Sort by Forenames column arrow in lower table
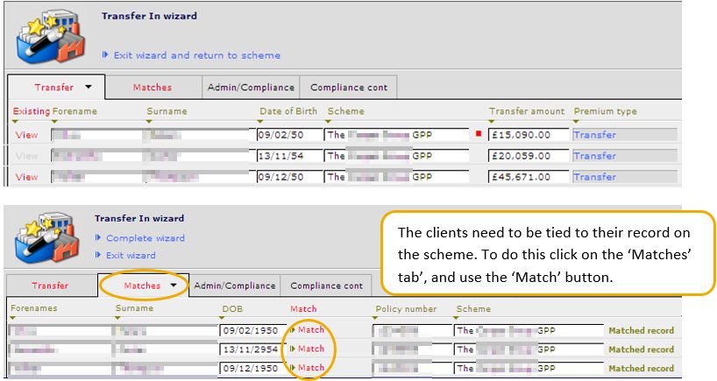The width and height of the screenshot is (717, 381). tap(13, 318)
